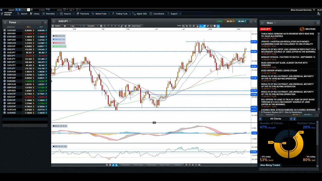Open the chart calendar date icon
This screenshot has width=322, height=181.
click(101, 26)
